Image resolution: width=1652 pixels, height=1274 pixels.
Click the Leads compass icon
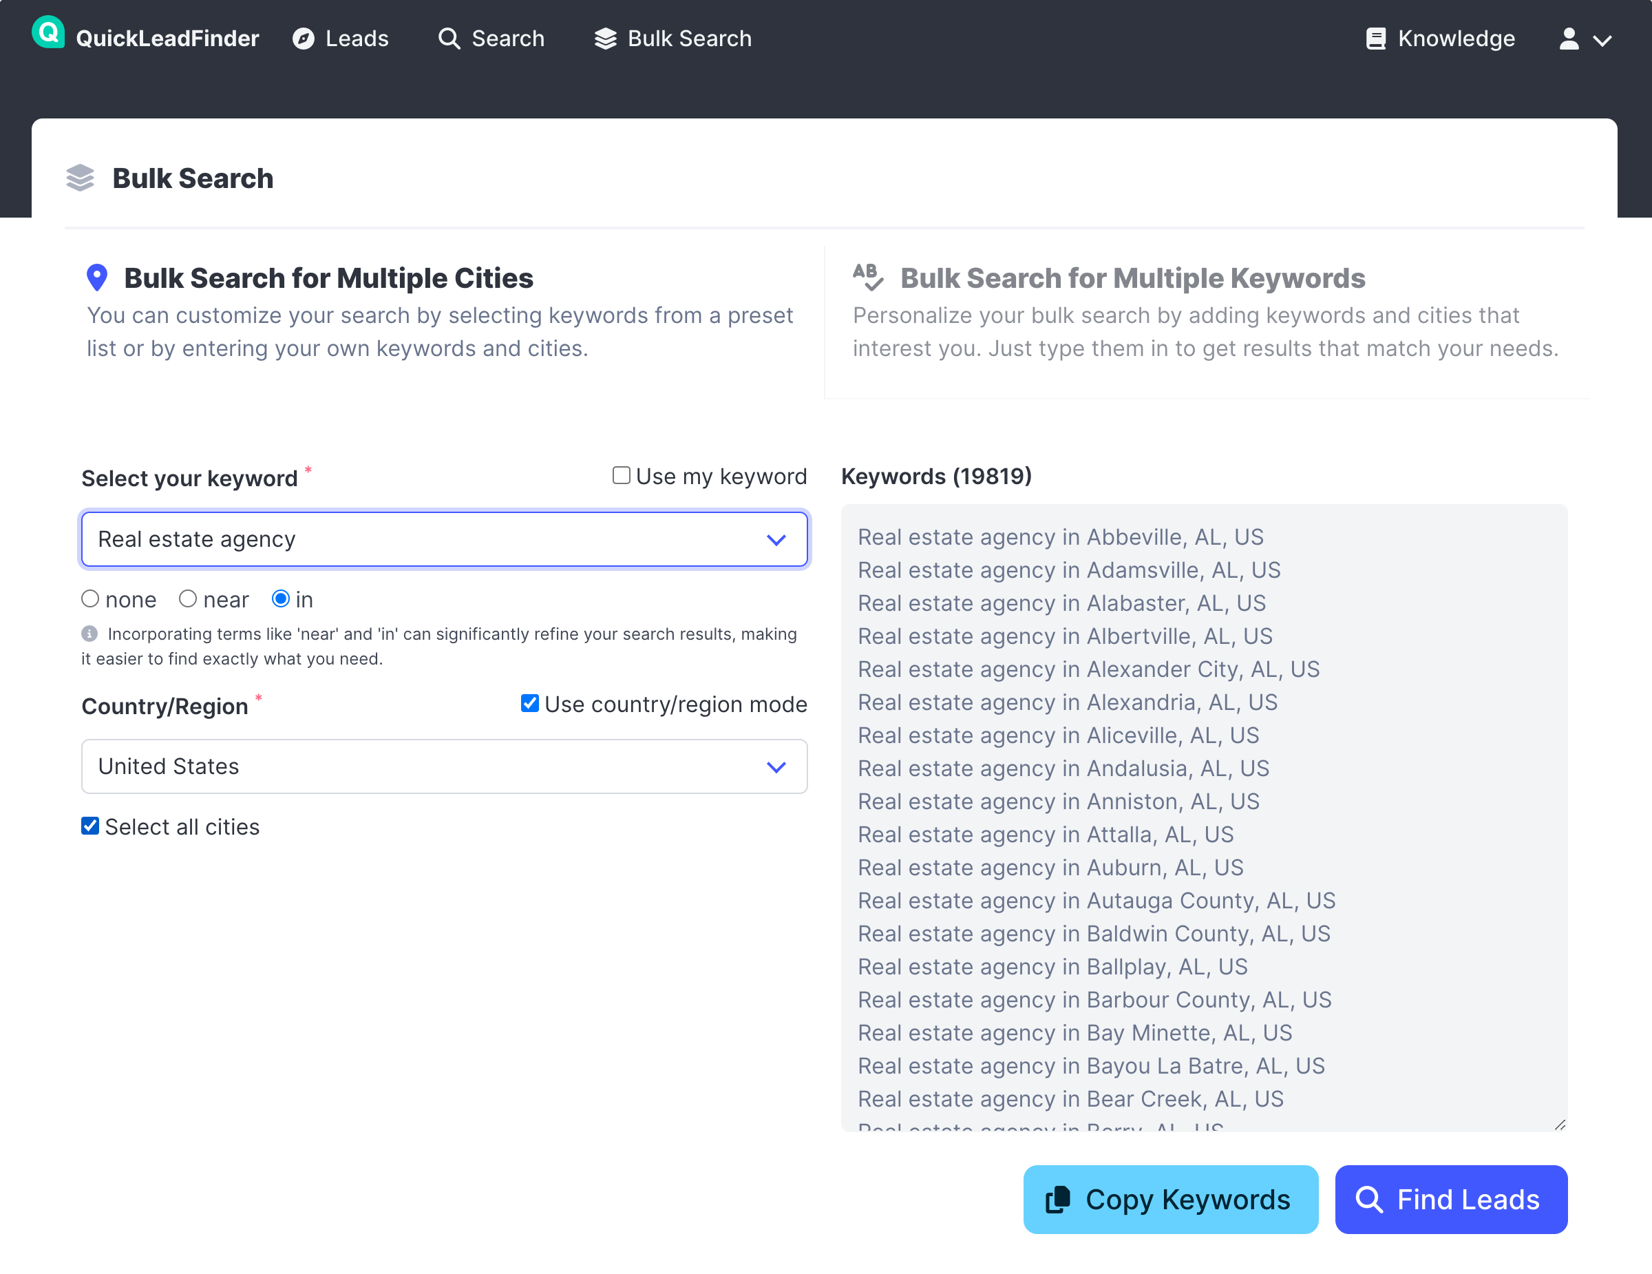[304, 39]
